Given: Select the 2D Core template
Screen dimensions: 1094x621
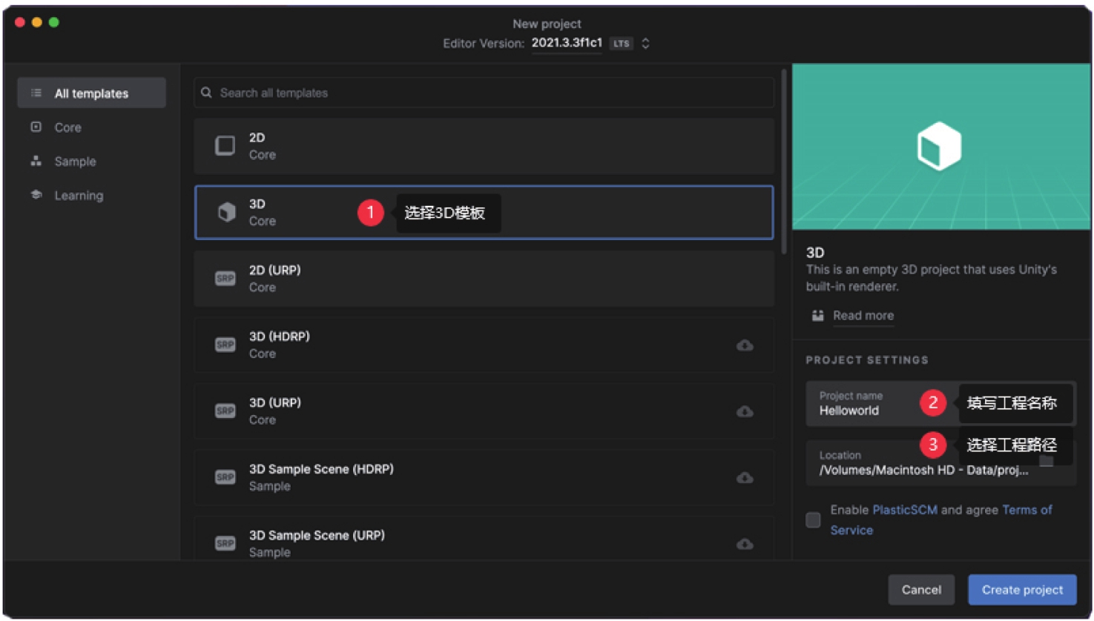Looking at the screenshot, I should (484, 146).
